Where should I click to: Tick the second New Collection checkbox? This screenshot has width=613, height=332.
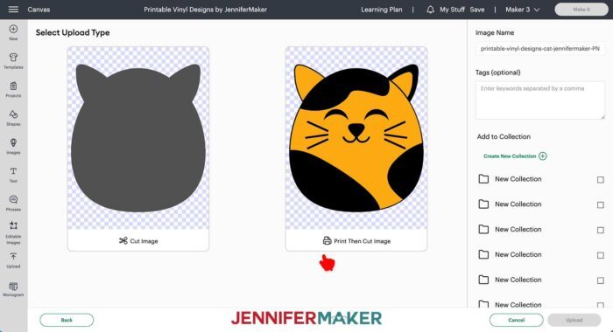pos(601,204)
